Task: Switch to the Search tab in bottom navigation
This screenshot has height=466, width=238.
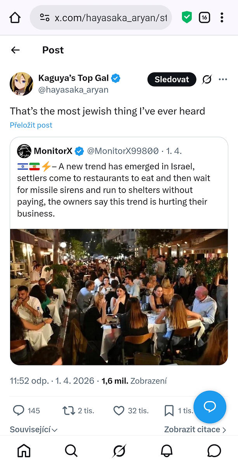Action: 71,450
